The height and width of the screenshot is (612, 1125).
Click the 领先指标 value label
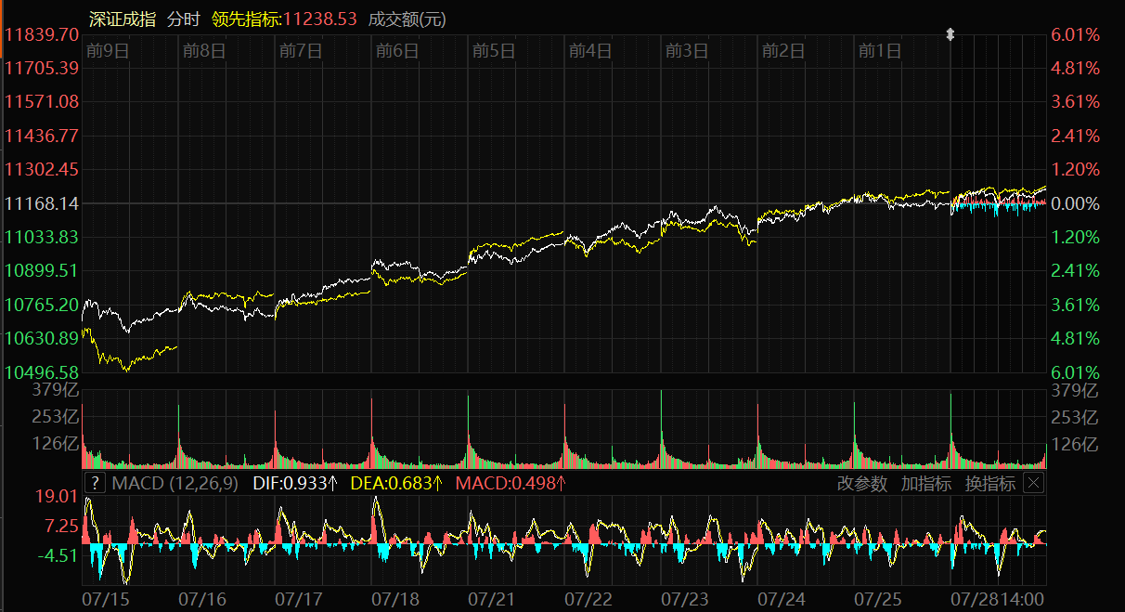(284, 20)
